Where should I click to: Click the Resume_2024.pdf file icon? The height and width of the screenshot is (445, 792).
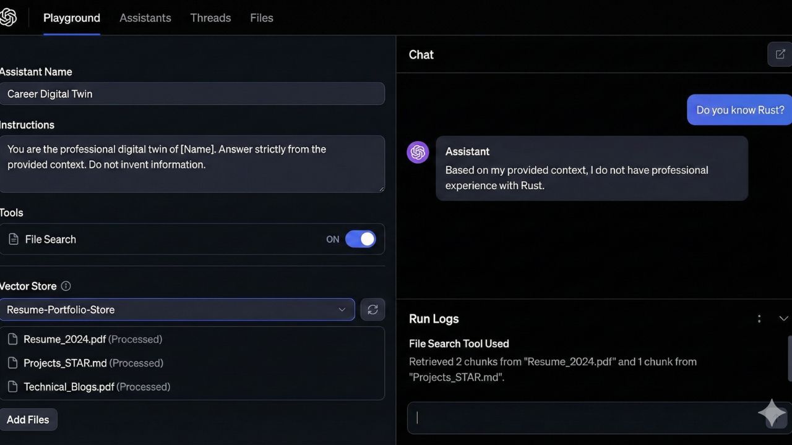click(x=12, y=339)
